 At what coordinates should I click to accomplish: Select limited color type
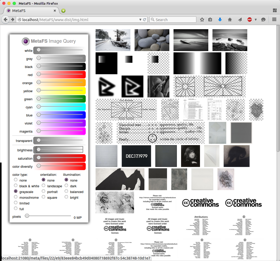coord(16,203)
